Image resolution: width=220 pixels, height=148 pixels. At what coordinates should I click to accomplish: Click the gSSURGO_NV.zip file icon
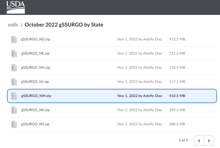coord(14,110)
